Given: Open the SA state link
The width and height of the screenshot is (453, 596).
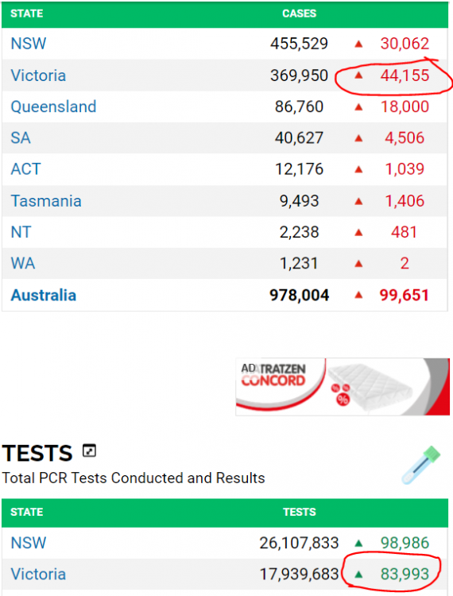Looking at the screenshot, I should point(21,138).
